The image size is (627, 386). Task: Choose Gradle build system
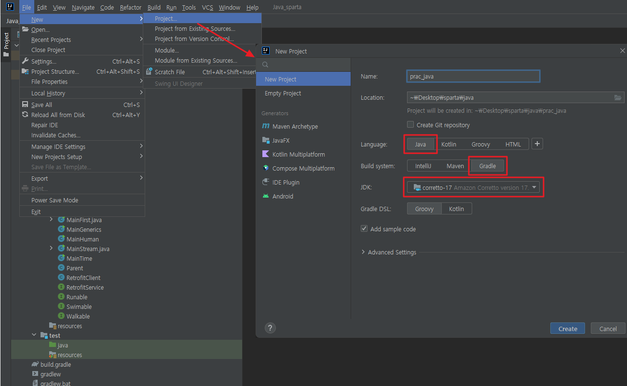[x=488, y=166]
